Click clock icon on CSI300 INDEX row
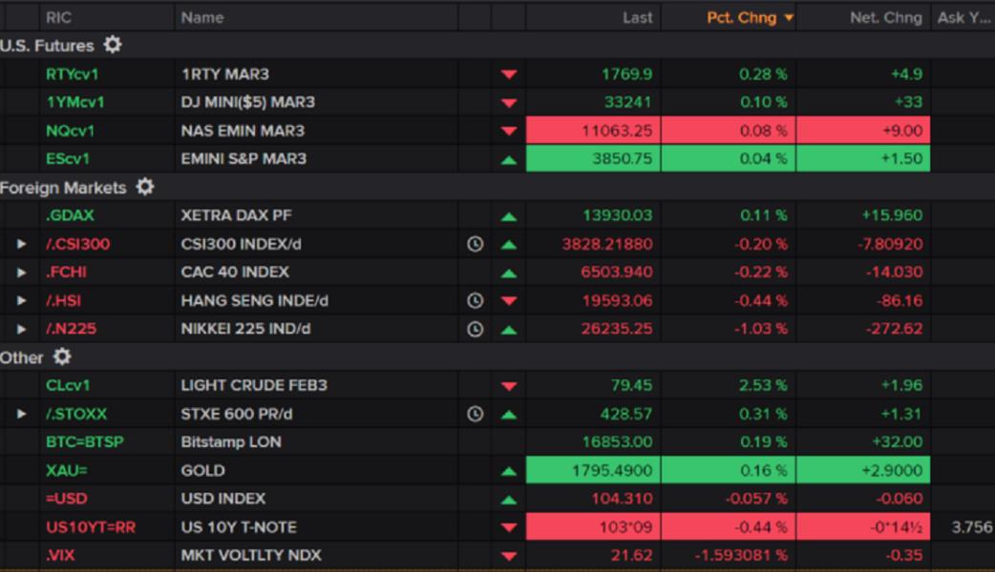The image size is (995, 572). tap(475, 244)
